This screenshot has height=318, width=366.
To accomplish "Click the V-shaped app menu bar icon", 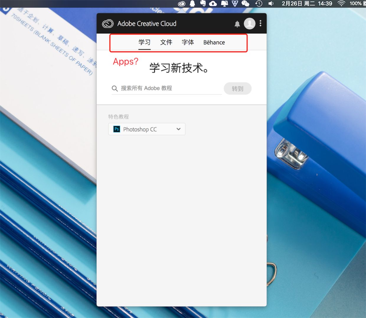I will click(x=235, y=4).
